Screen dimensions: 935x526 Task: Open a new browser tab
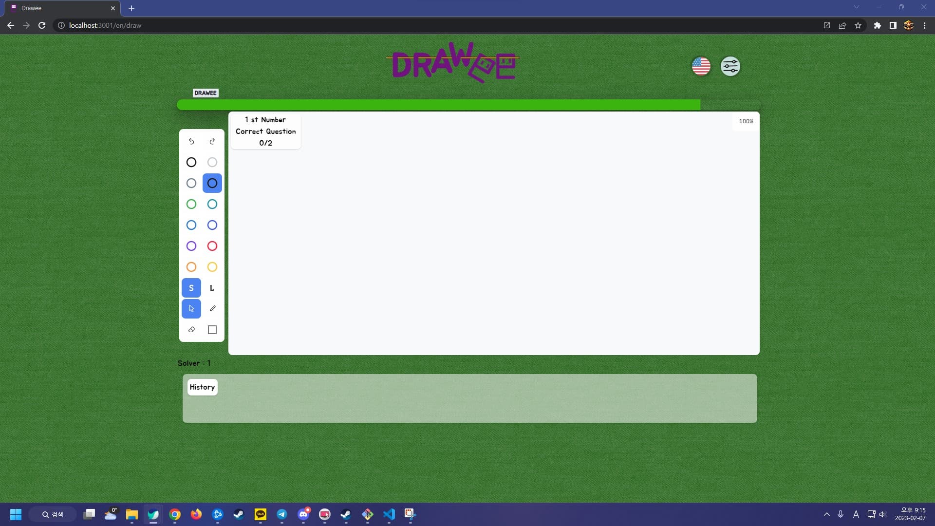[x=131, y=8]
